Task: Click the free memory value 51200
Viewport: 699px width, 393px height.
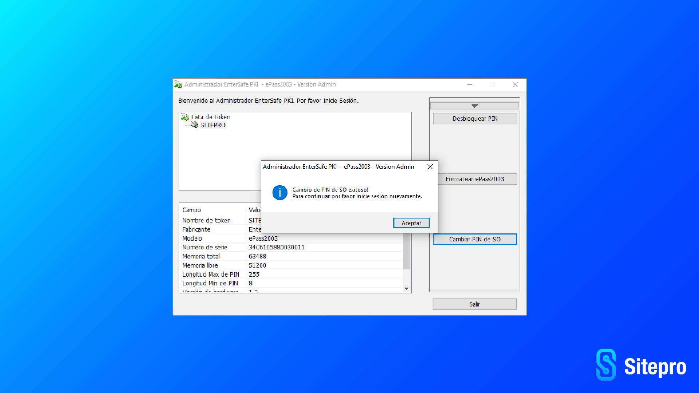Action: [x=258, y=265]
